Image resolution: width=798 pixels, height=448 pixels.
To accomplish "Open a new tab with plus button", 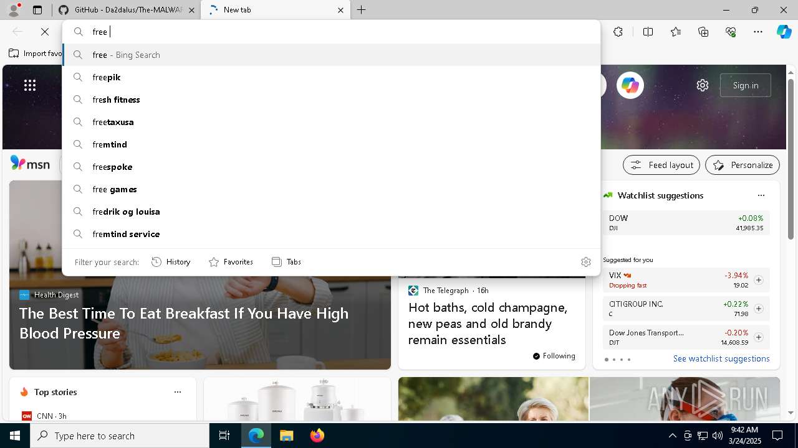I will [362, 10].
